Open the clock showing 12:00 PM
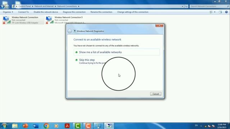 pyautogui.click(x=222, y=126)
